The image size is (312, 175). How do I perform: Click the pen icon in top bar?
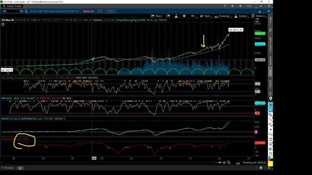click(x=261, y=6)
